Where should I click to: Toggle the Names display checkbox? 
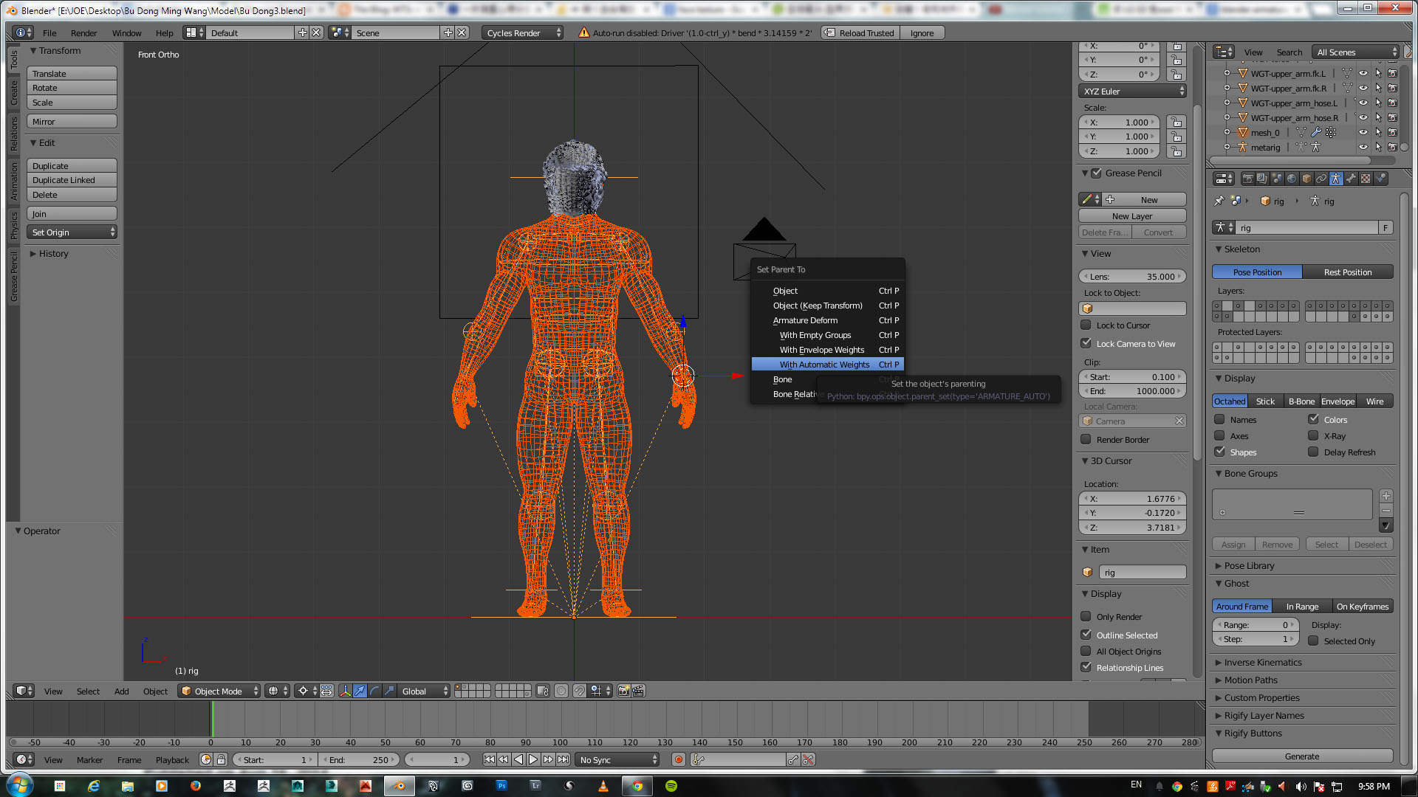click(1219, 419)
